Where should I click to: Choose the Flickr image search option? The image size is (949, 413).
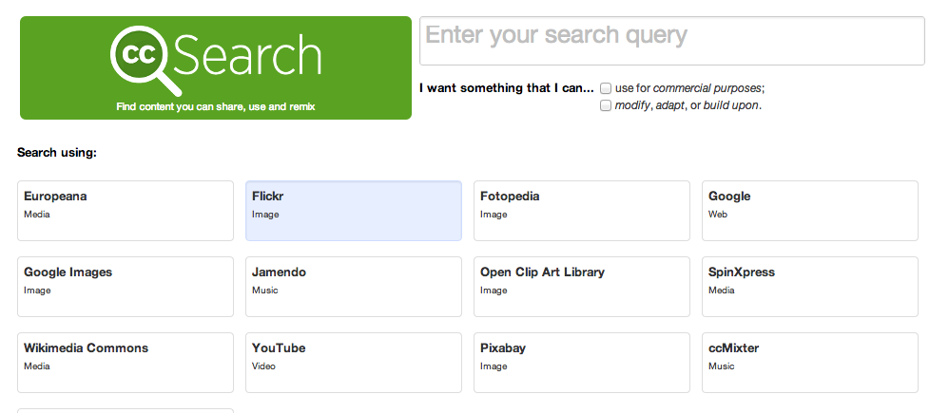point(354,211)
